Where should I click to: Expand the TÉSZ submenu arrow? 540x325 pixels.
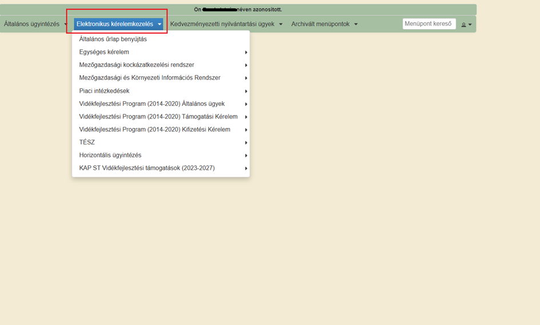pos(246,142)
